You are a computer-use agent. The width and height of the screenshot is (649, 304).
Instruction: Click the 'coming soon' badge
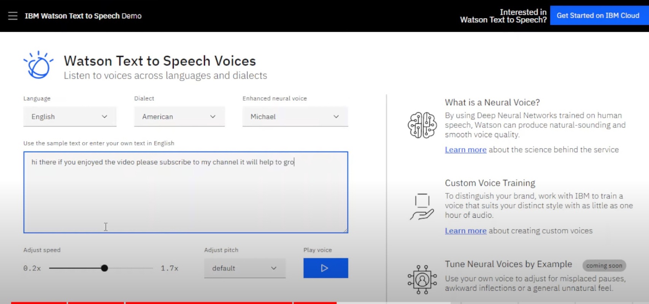click(x=604, y=266)
